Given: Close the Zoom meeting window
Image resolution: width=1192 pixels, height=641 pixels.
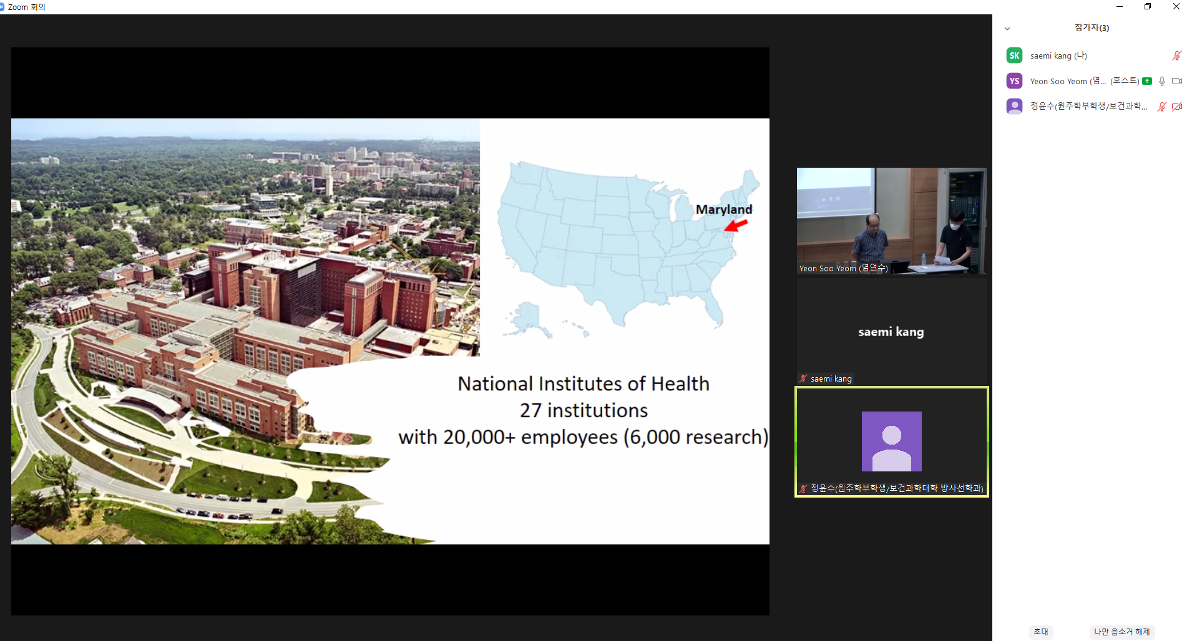Looking at the screenshot, I should coord(1176,6).
